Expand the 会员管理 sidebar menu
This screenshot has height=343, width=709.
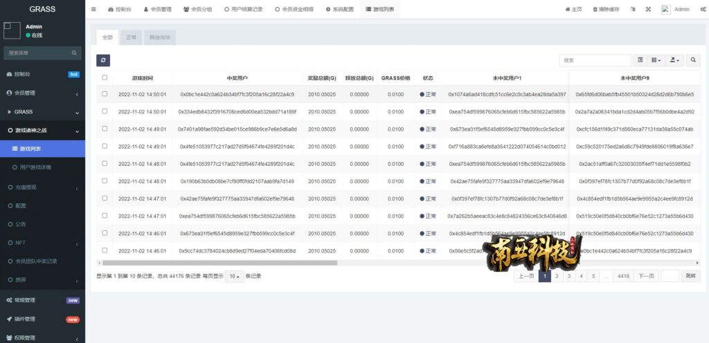point(42,93)
